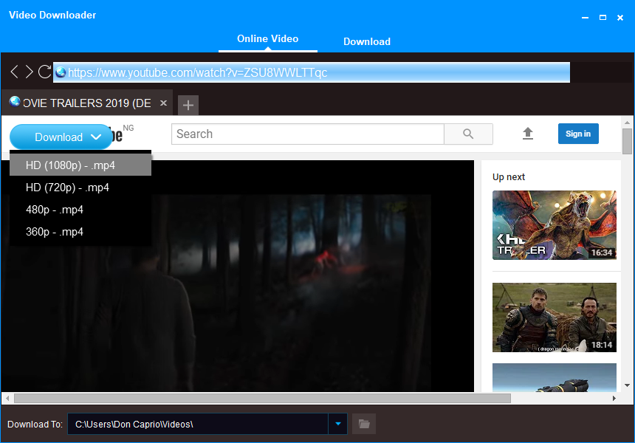The height and width of the screenshot is (443, 635).
Task: Click the horizontal scrollbar right arrow
Action: pyautogui.click(x=614, y=399)
